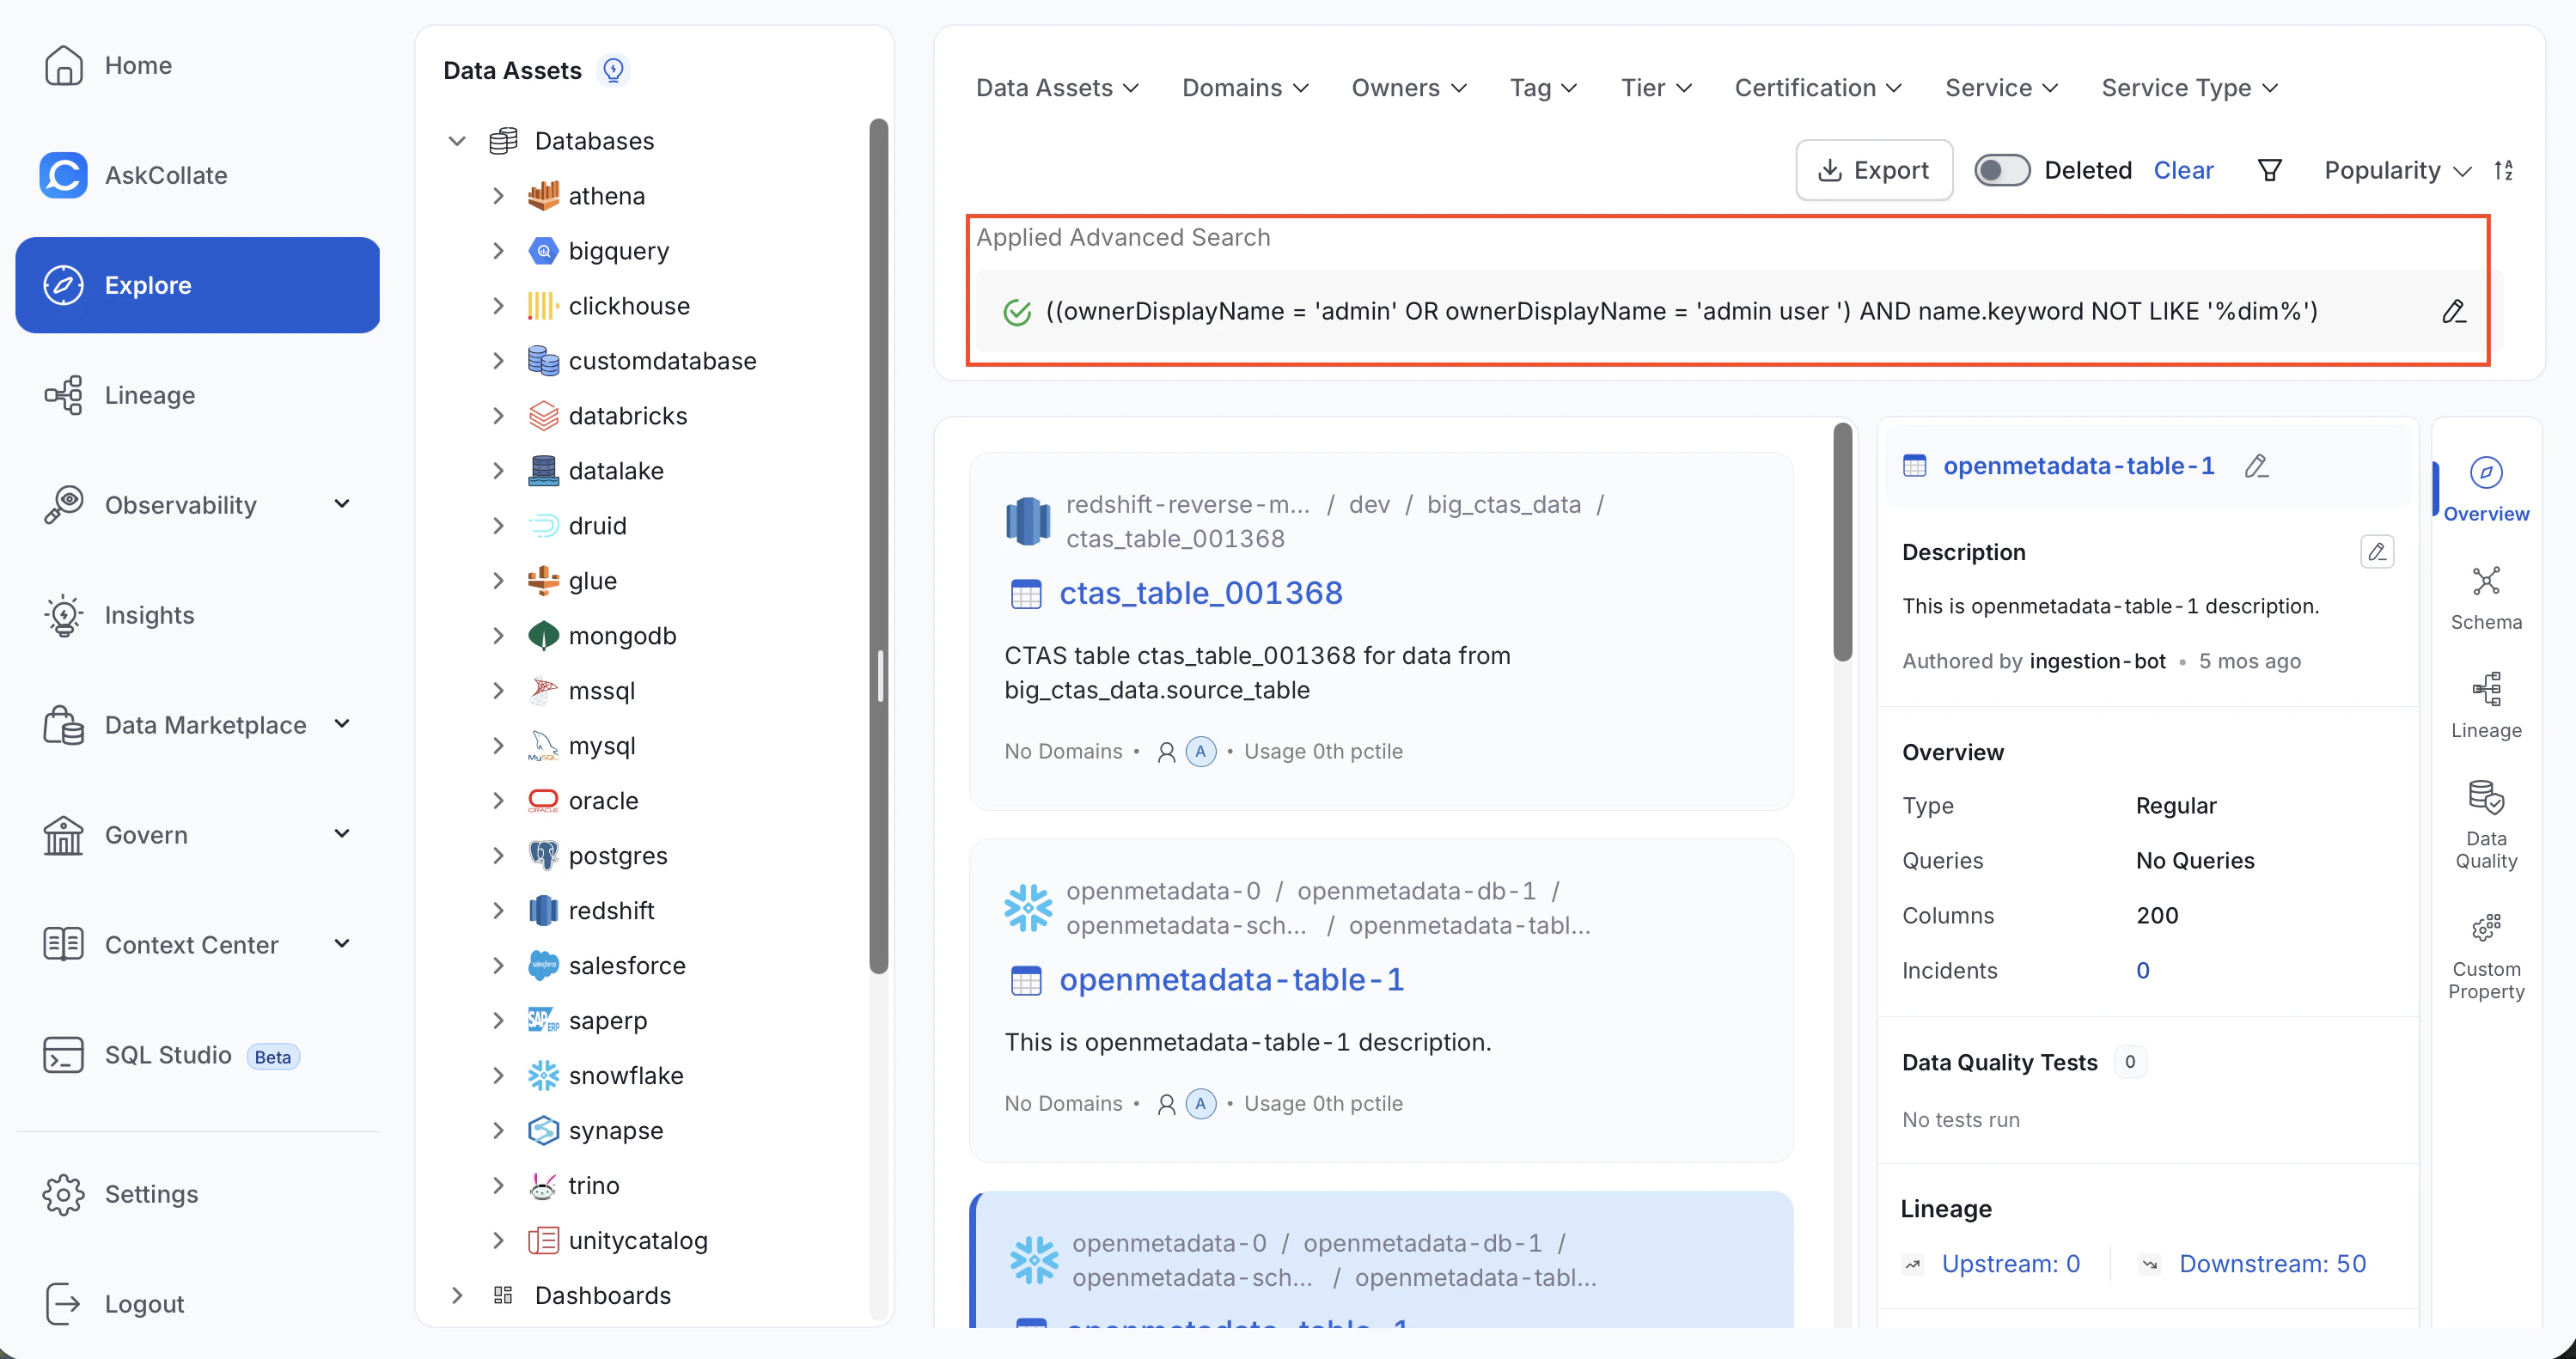2576x1359 pixels.
Task: Open Data Quality tab icon
Action: (2486, 798)
